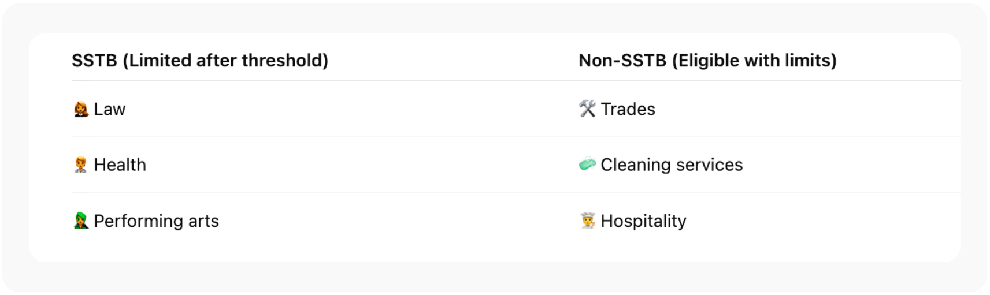This screenshot has height=295, width=990.
Task: Select the Hospitality text label
Action: [643, 221]
